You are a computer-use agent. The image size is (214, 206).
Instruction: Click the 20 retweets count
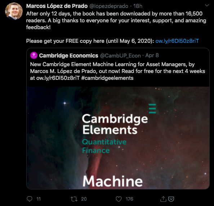coord(84,199)
